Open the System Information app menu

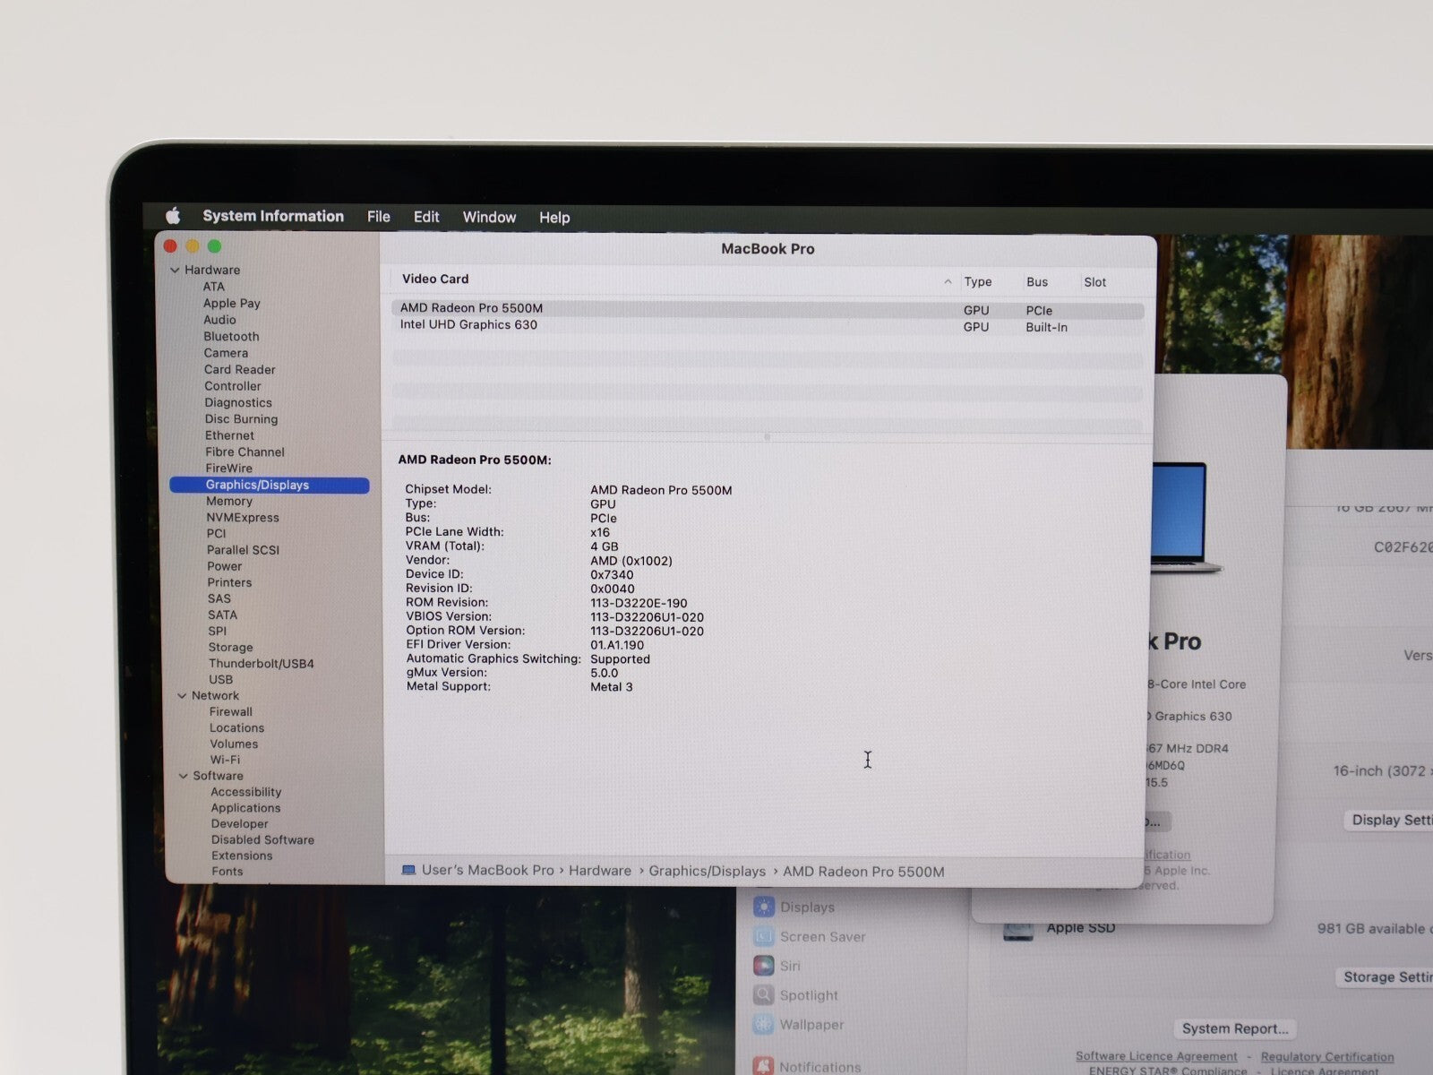[273, 216]
